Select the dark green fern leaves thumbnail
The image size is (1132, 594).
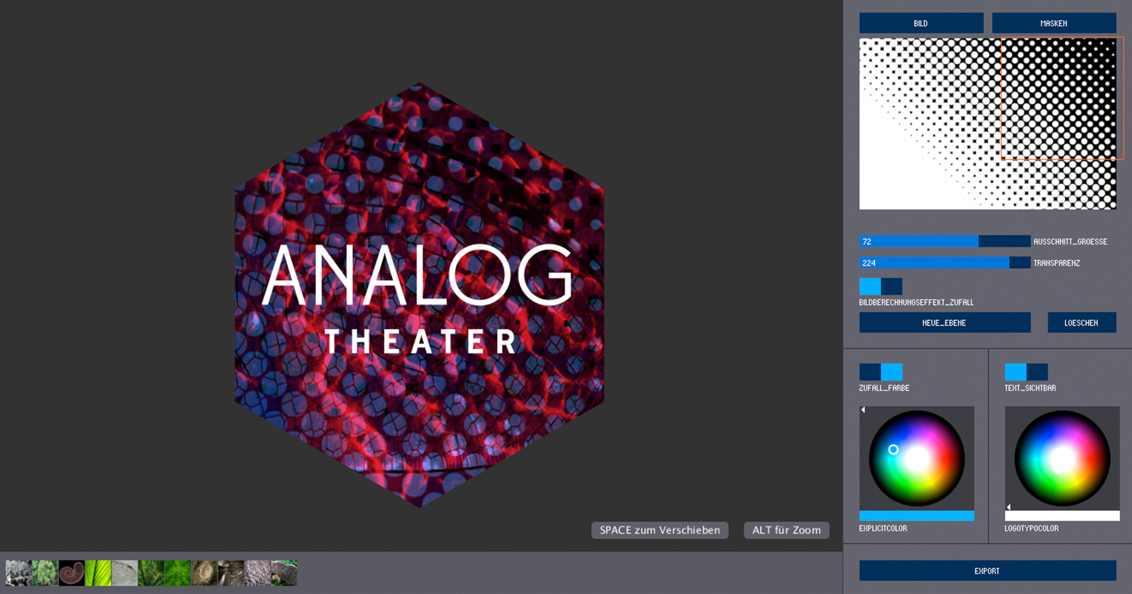click(151, 573)
